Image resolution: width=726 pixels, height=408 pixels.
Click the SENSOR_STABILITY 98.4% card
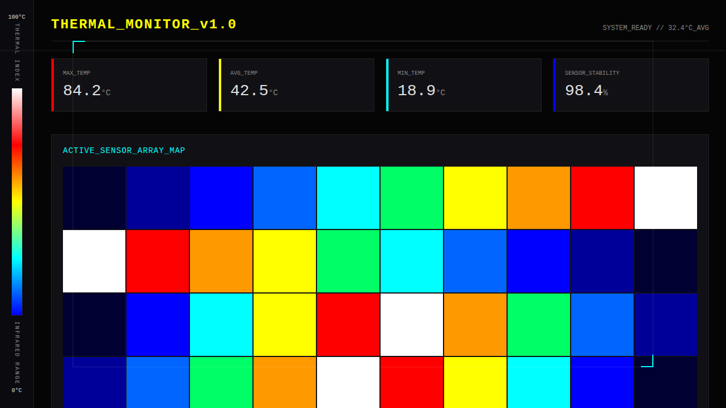(631, 85)
